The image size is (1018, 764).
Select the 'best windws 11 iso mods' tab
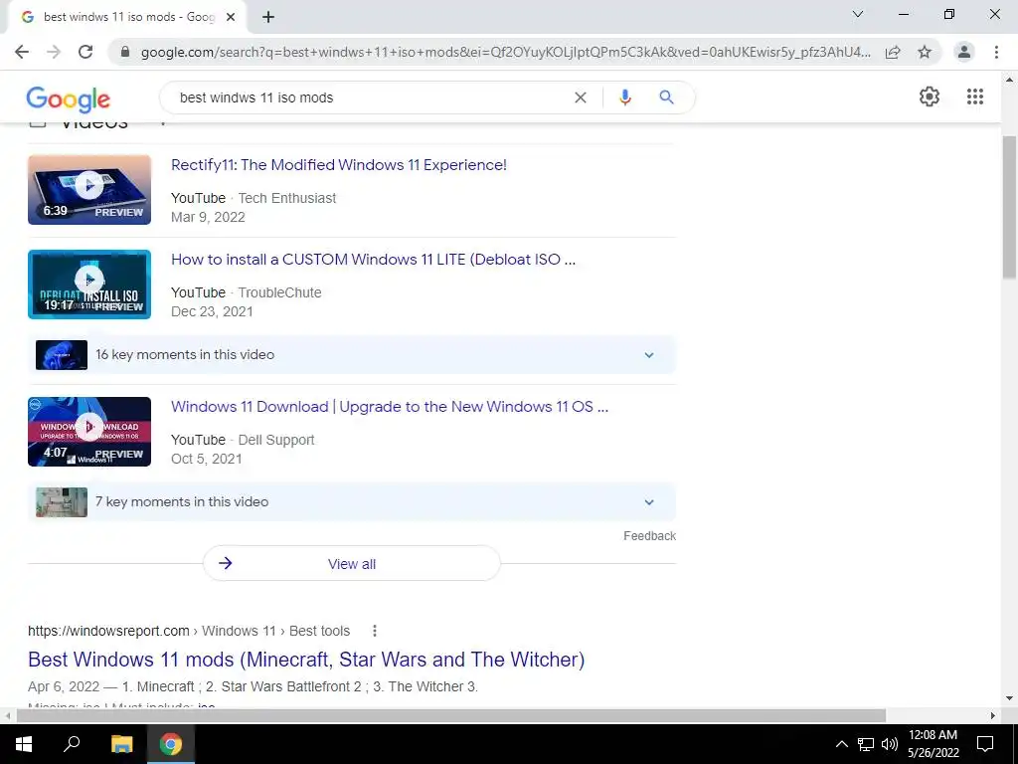tap(128, 18)
